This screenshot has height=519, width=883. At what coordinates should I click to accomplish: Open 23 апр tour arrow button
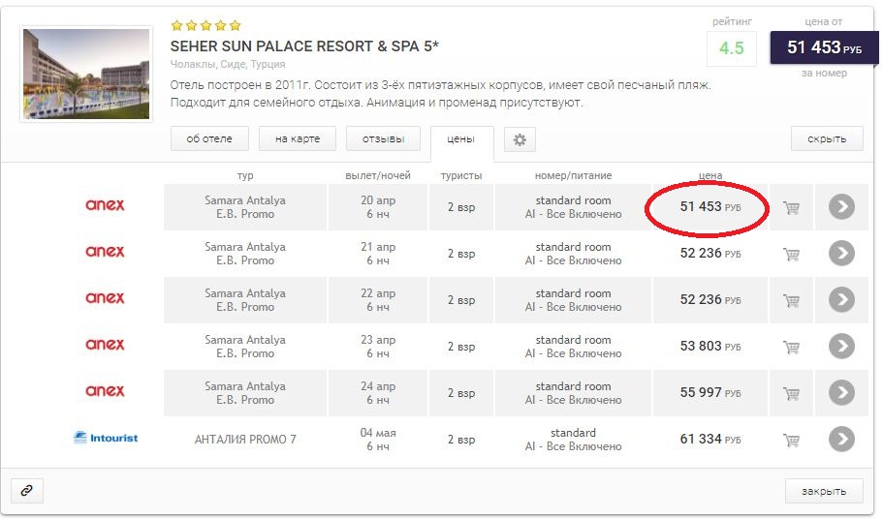coord(841,347)
